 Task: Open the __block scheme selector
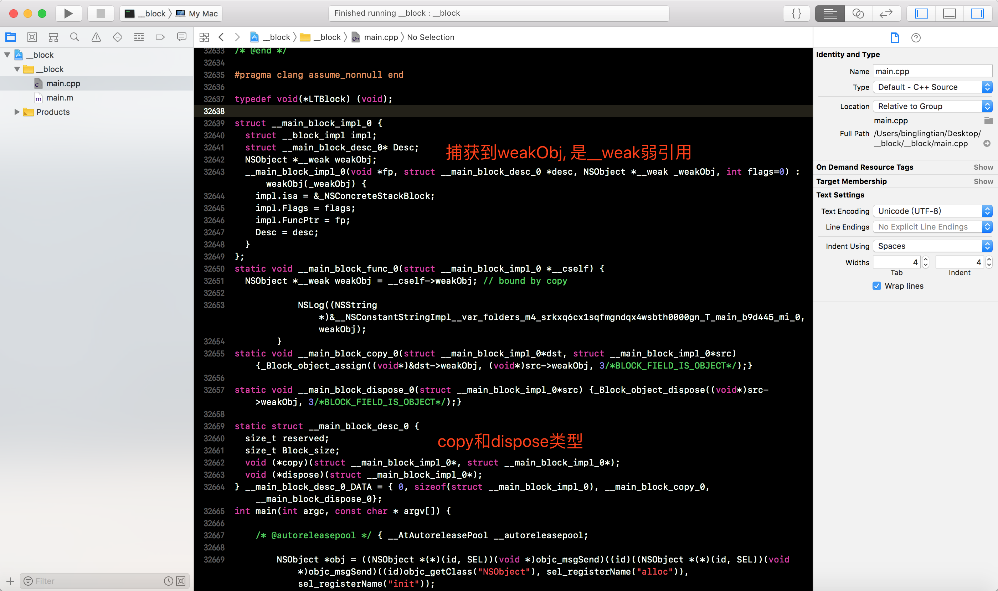[x=145, y=14]
